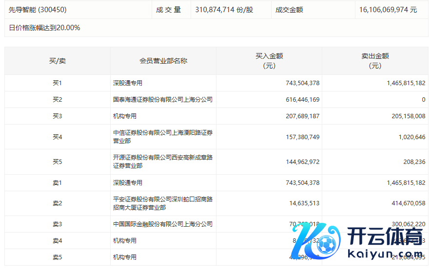430x270 pixels.
Task: Select the 616,446,169 buy amount cell
Action: [302, 99]
